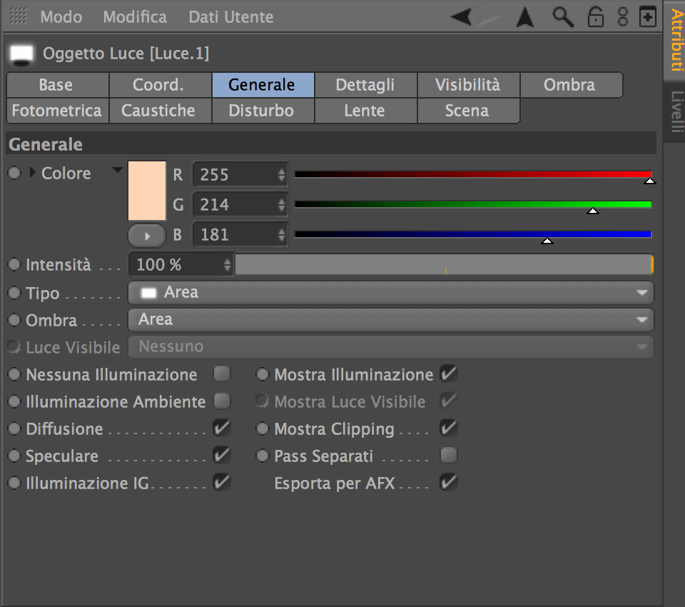Toggle the padlock lock icon

click(595, 17)
